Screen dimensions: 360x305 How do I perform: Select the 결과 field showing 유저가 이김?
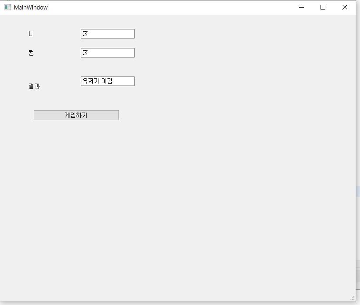(107, 81)
